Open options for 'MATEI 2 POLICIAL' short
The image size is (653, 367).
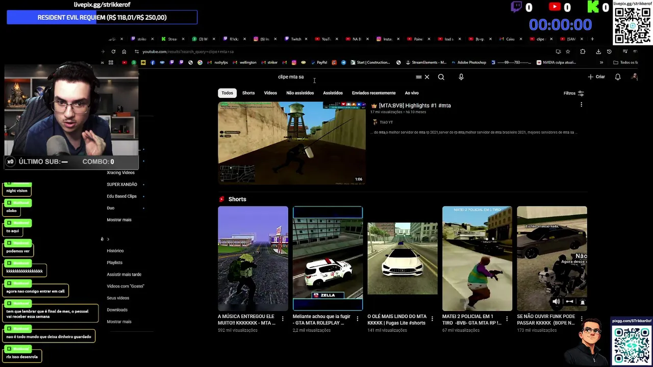pos(507,319)
